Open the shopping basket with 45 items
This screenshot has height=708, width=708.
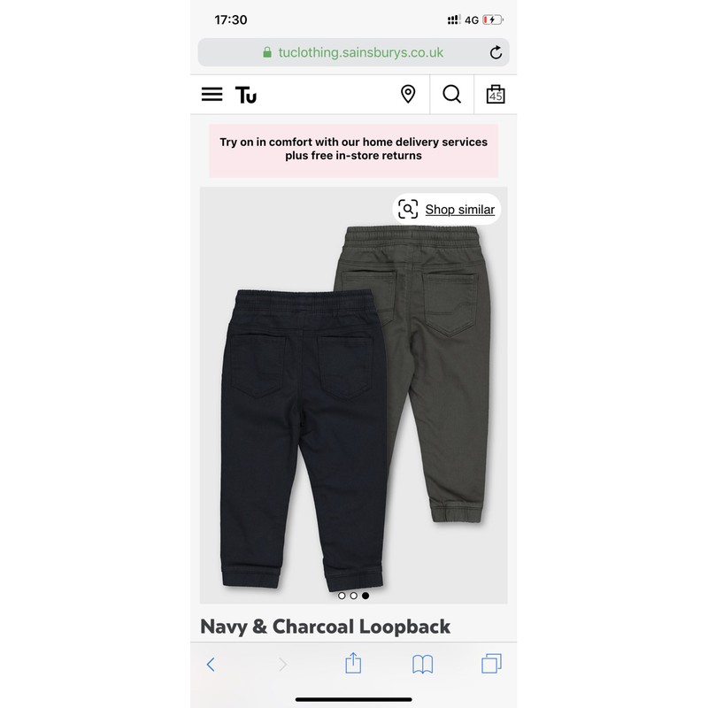(496, 95)
